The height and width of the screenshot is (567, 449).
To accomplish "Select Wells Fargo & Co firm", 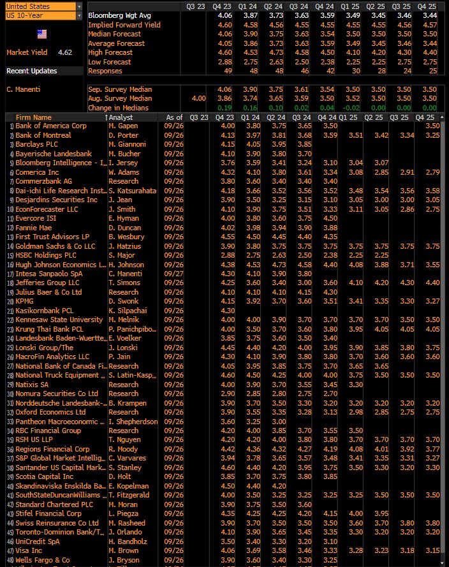I will (43, 560).
